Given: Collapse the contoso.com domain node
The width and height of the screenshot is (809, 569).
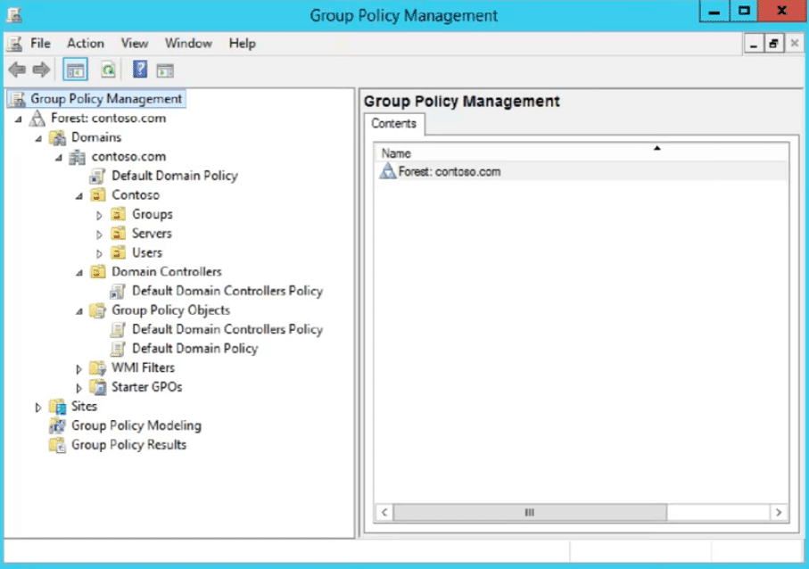Looking at the screenshot, I should tap(59, 158).
